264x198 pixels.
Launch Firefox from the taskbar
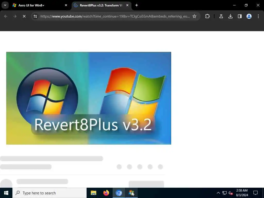[106, 193]
